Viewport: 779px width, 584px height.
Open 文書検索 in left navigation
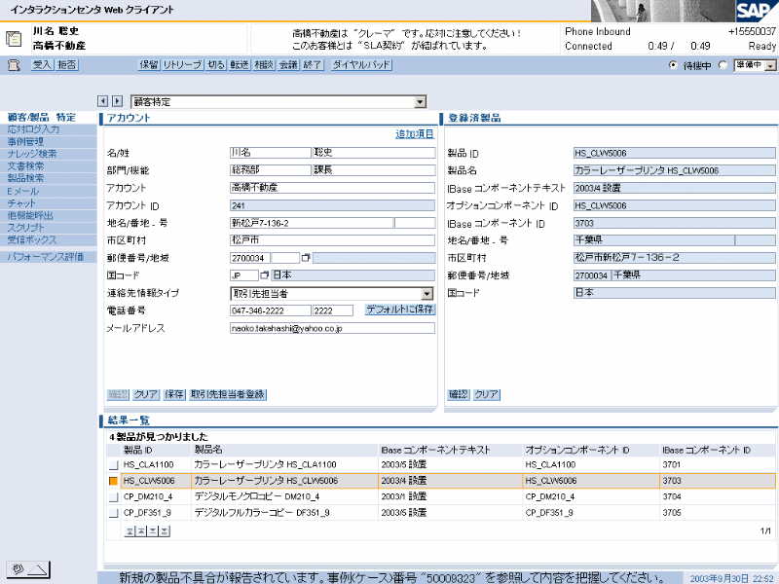pos(25,165)
